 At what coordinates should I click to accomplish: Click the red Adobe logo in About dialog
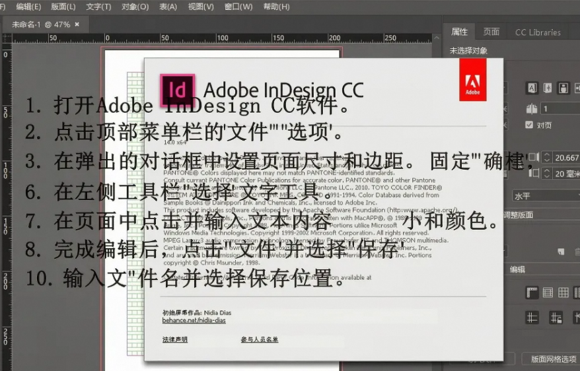coord(473,79)
